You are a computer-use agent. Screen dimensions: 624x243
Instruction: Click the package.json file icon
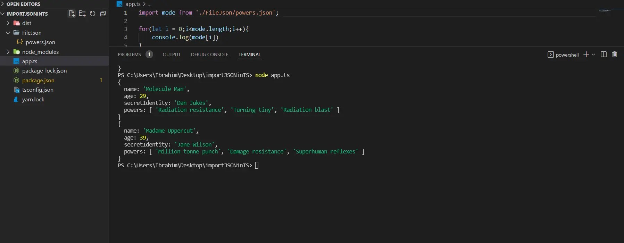16,80
